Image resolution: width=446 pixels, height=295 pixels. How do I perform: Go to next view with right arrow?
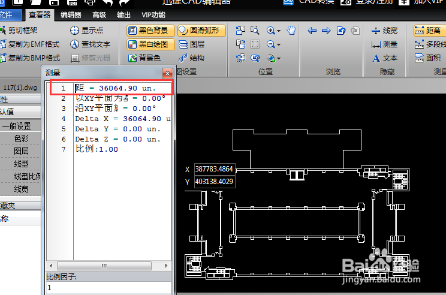pyautogui.click(x=326, y=31)
